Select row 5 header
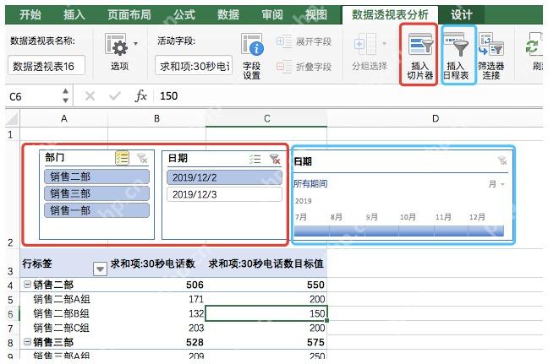The height and width of the screenshot is (364, 548). (10, 300)
